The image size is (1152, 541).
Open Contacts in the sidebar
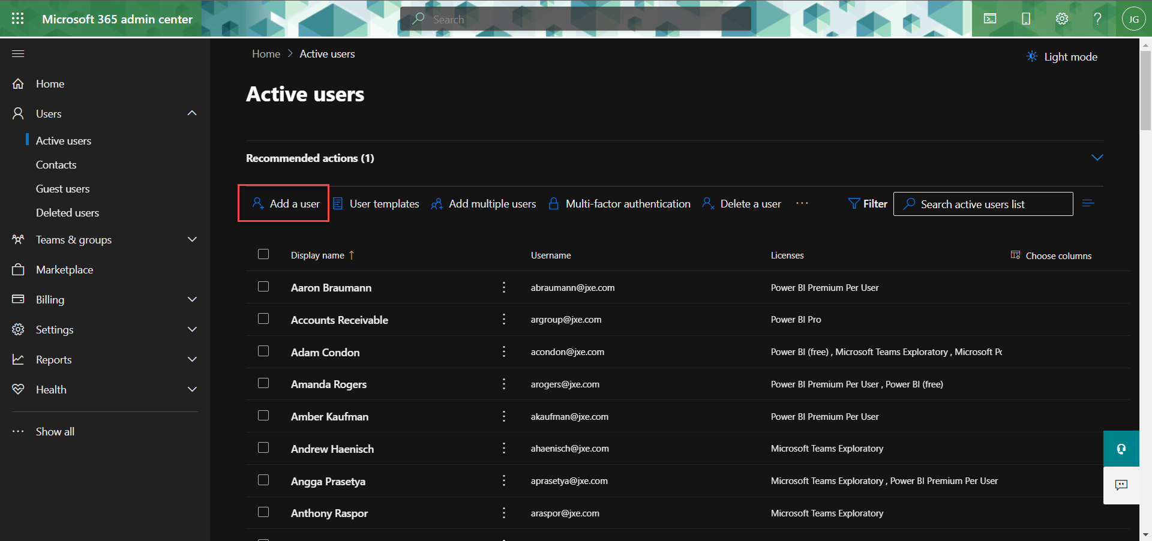(x=56, y=164)
